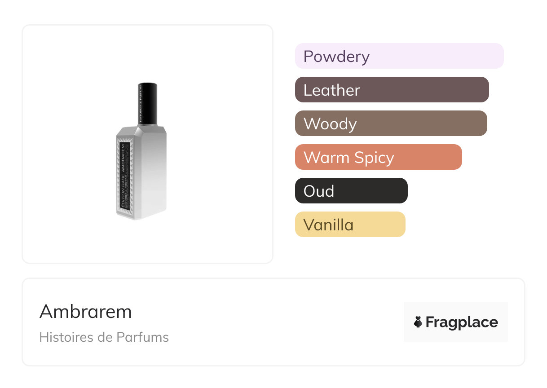Image resolution: width=547 pixels, height=388 pixels.
Task: Click the Ambrarem bottle product thumbnail
Action: tap(141, 151)
